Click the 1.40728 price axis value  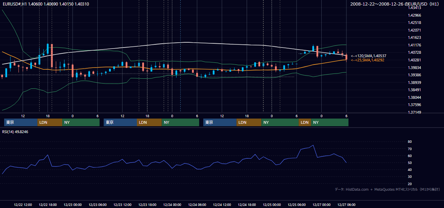tap(414, 52)
